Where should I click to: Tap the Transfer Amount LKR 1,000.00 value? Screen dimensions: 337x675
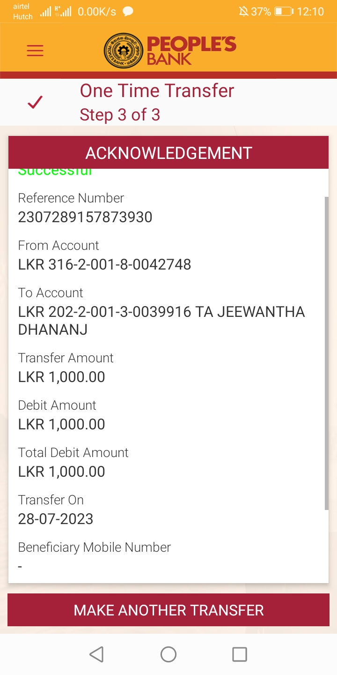click(61, 377)
